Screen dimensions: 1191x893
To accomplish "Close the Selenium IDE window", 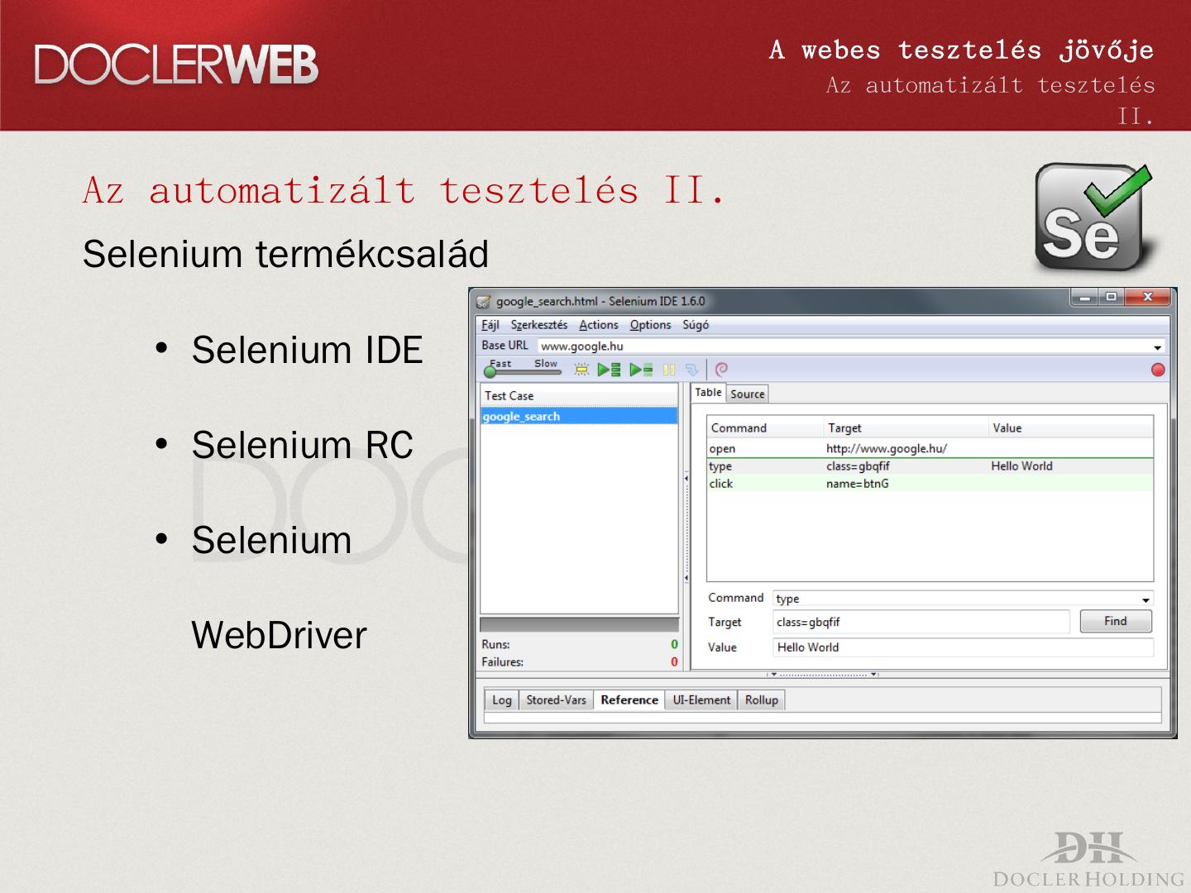I will [x=1148, y=297].
